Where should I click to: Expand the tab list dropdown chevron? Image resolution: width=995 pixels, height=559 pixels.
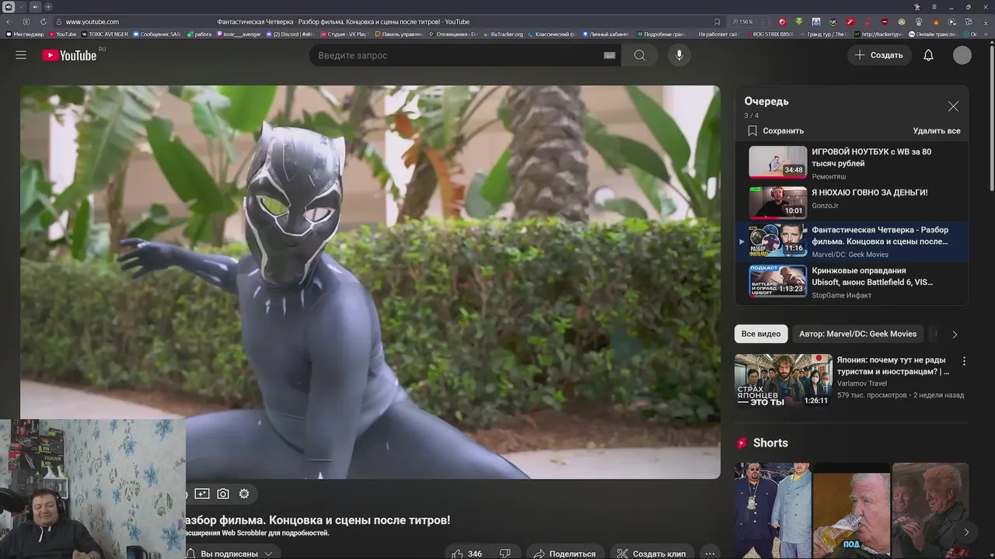coord(22,7)
